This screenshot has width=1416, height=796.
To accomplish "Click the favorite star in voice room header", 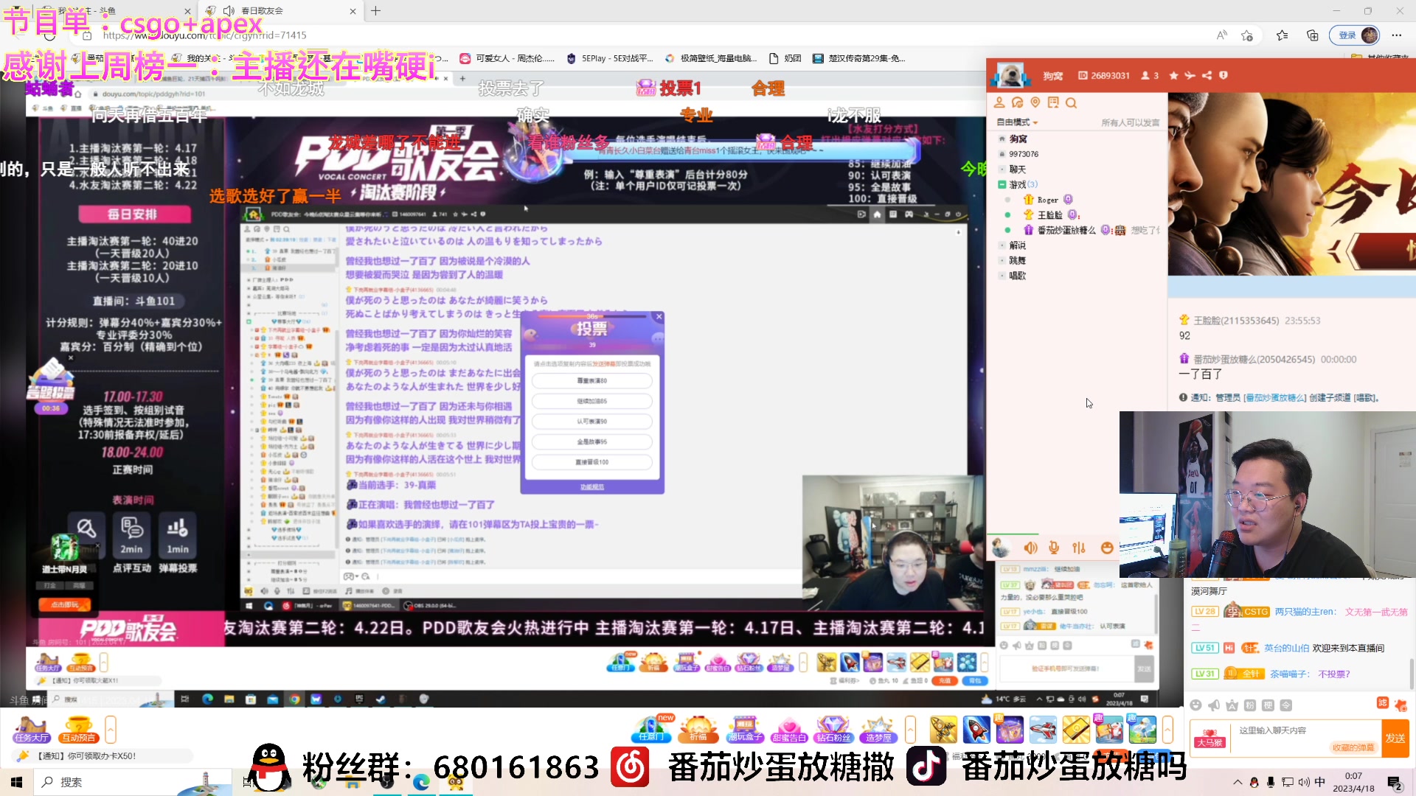I will pyautogui.click(x=1173, y=75).
